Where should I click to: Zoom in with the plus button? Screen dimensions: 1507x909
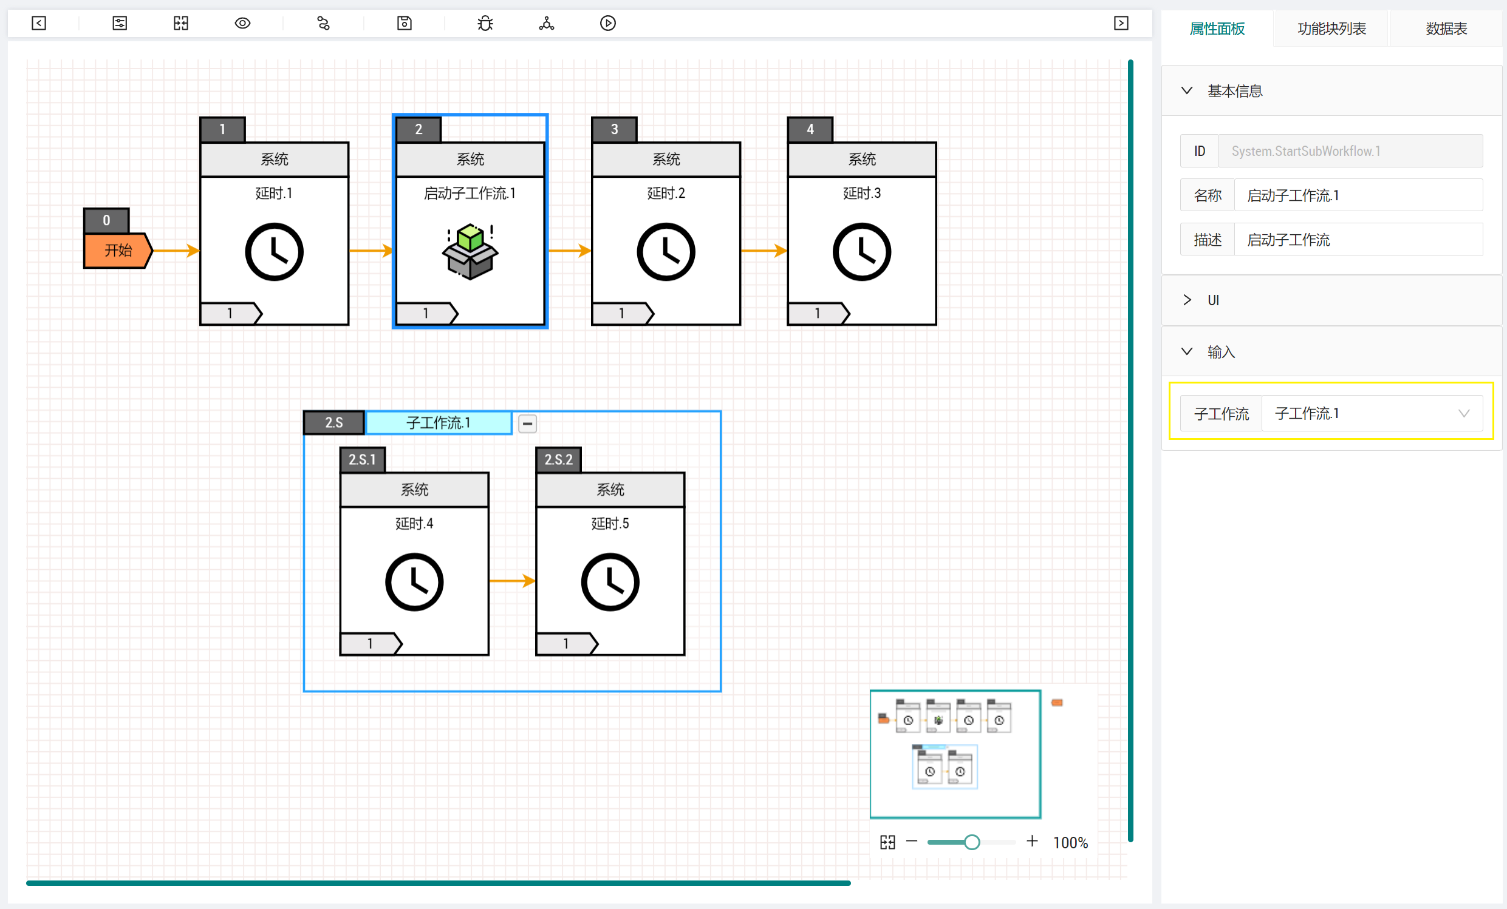(x=1033, y=842)
